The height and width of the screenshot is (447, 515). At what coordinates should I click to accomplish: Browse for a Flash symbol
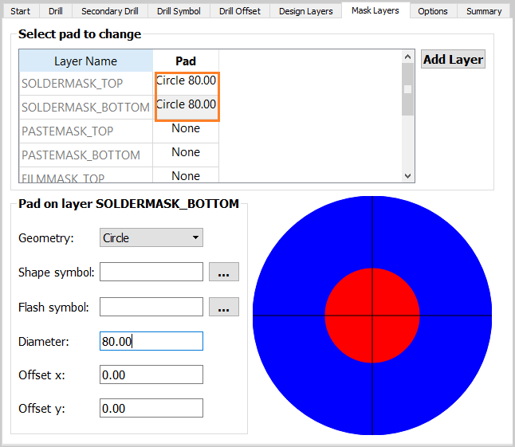coord(224,307)
